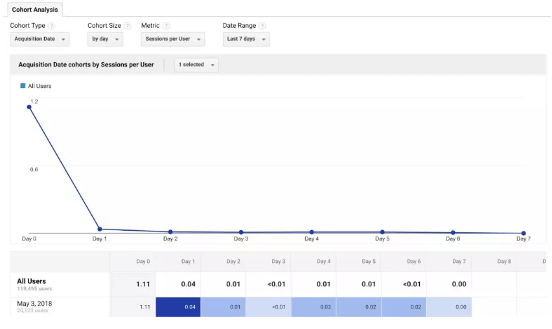The height and width of the screenshot is (329, 552).
Task: Click help icon next to Cohort Size
Action: (127, 26)
